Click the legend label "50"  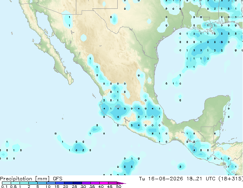point(118,186)
